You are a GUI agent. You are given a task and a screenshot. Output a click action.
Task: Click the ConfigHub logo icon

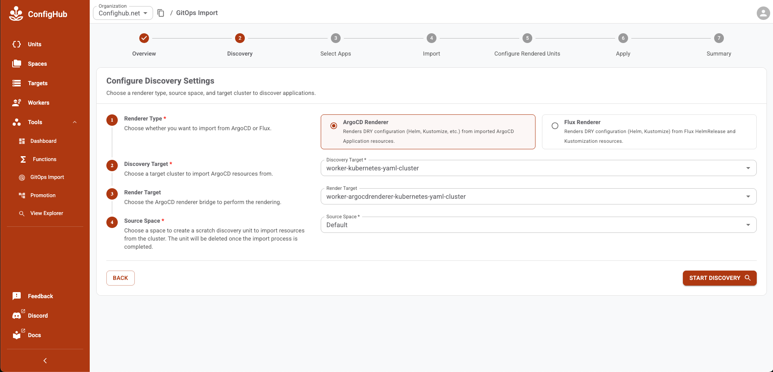tap(16, 13)
